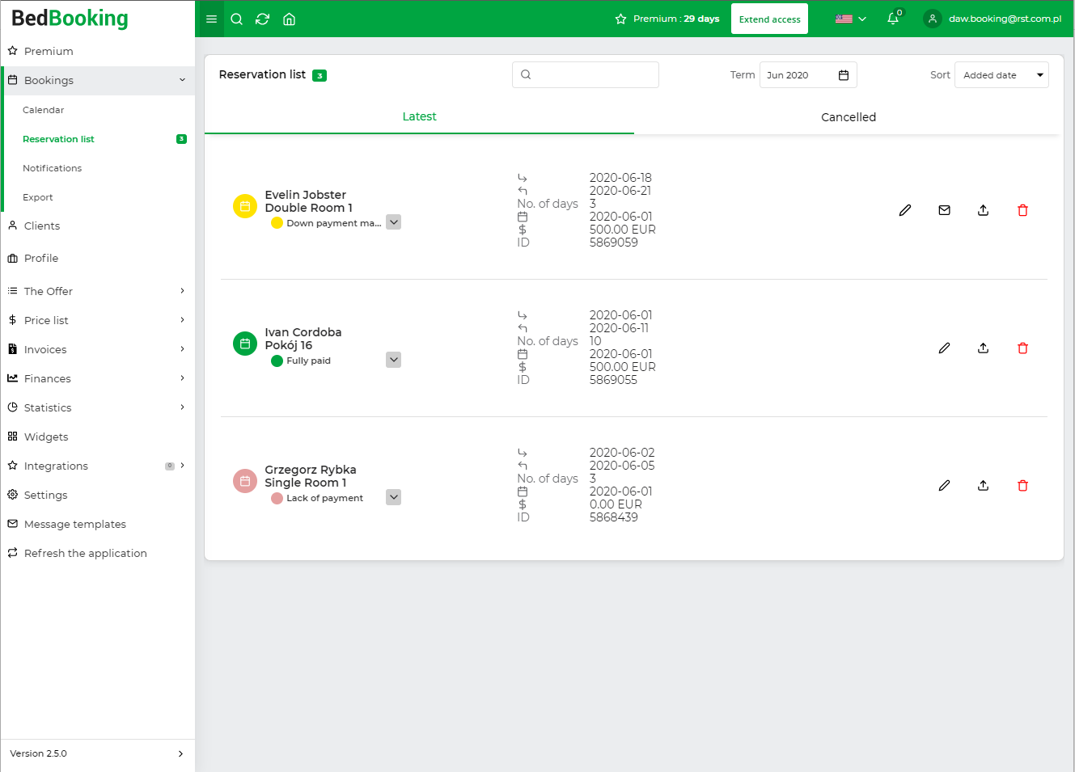Export Evelin Jobster reservation with the upload icon

click(x=983, y=210)
